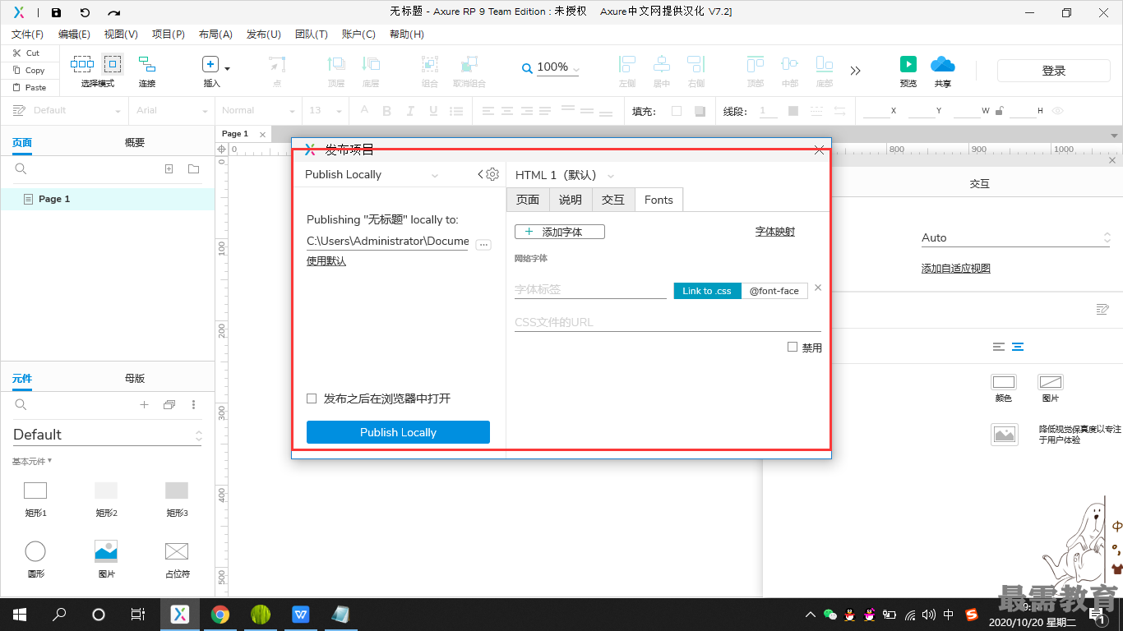Click the 共享 cloud share icon
Image resolution: width=1123 pixels, height=631 pixels.
943,64
